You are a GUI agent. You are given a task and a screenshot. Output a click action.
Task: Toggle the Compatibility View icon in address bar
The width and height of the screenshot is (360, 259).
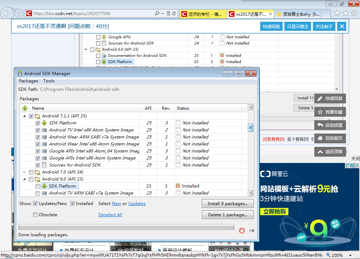click(168, 14)
